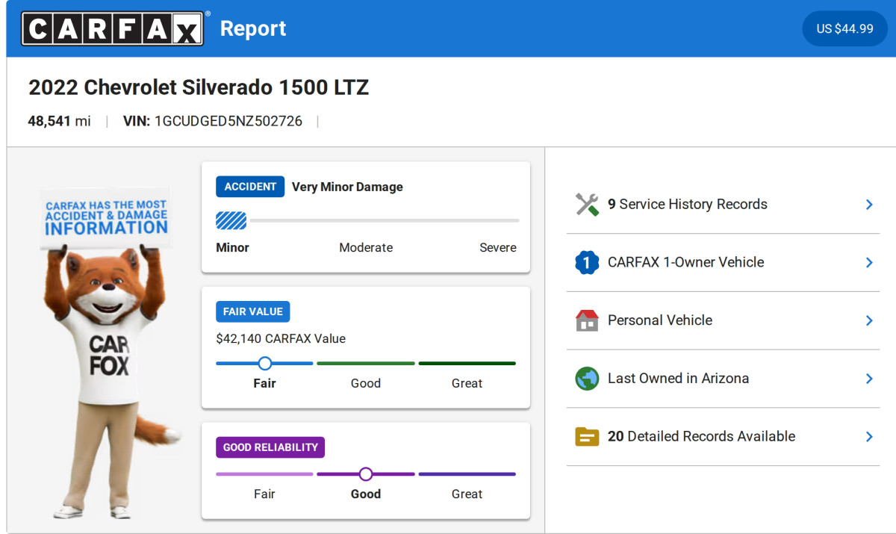Click the Report header text
The image size is (896, 534).
253,28
